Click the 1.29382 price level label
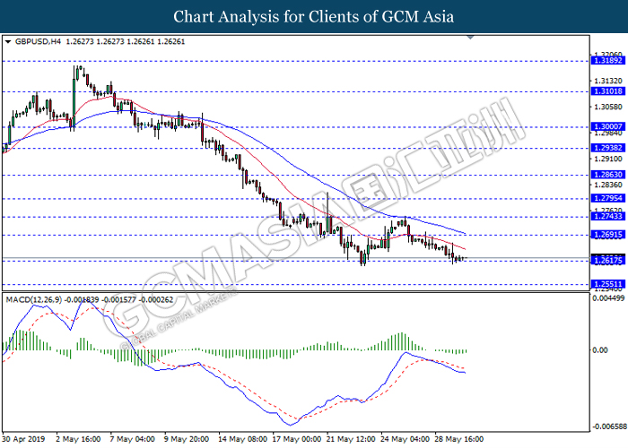 click(x=608, y=148)
